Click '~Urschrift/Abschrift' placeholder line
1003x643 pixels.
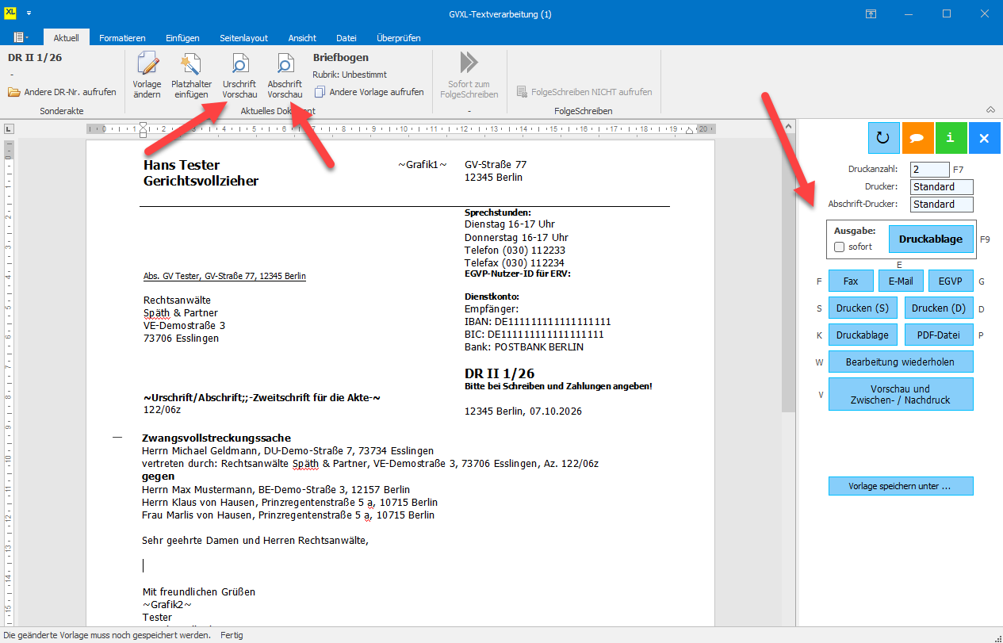[262, 396]
